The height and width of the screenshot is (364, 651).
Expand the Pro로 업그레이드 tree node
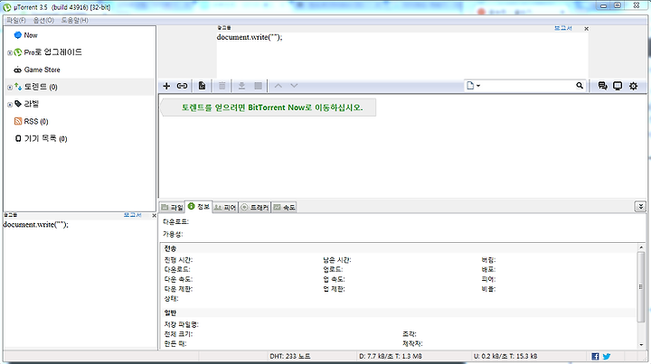(x=10, y=52)
